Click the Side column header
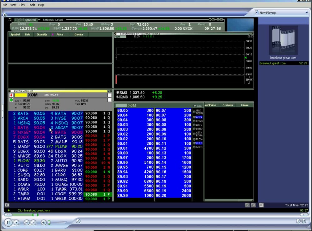The image size is (312, 231). 27,34
